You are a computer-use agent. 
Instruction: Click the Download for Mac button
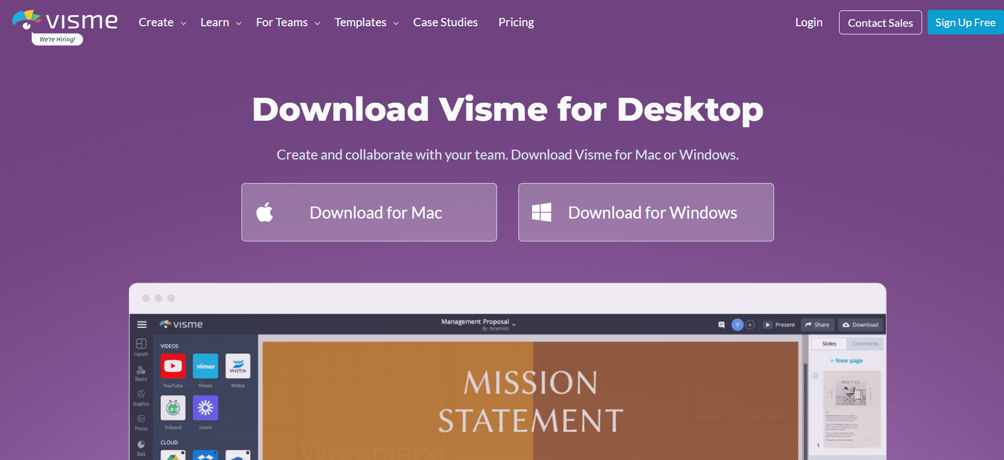pos(369,213)
